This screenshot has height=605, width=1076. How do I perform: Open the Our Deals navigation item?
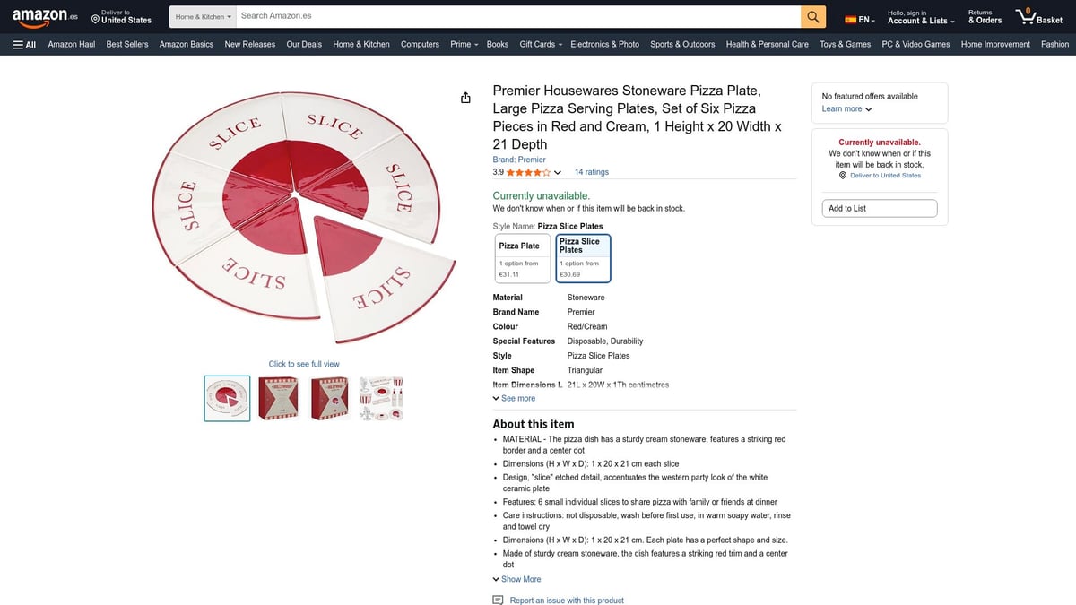click(x=303, y=43)
